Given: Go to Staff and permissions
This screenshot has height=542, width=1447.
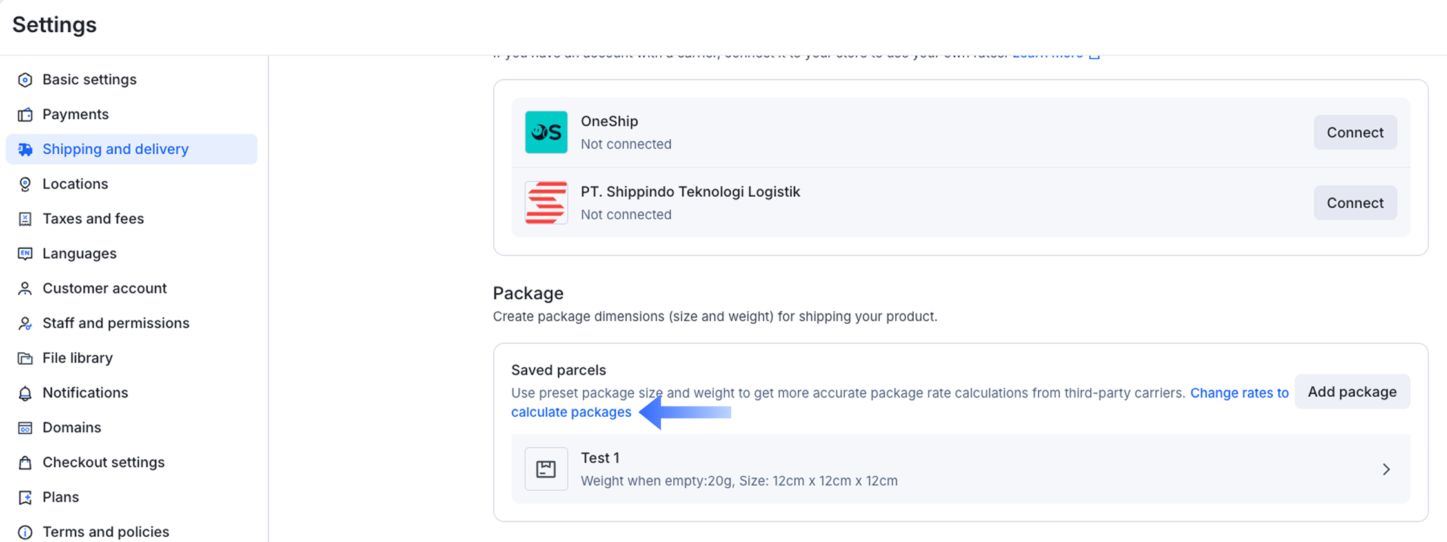Looking at the screenshot, I should [x=116, y=323].
